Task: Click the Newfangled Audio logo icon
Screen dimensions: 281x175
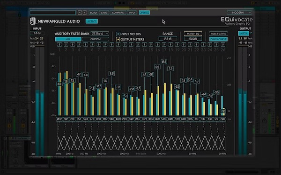Action: [33, 21]
